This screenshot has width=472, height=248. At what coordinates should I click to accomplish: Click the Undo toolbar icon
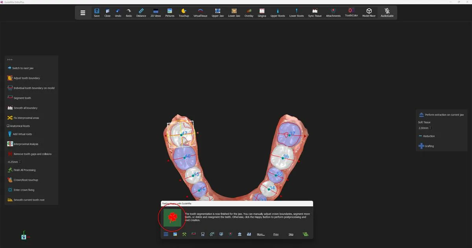pyautogui.click(x=118, y=13)
